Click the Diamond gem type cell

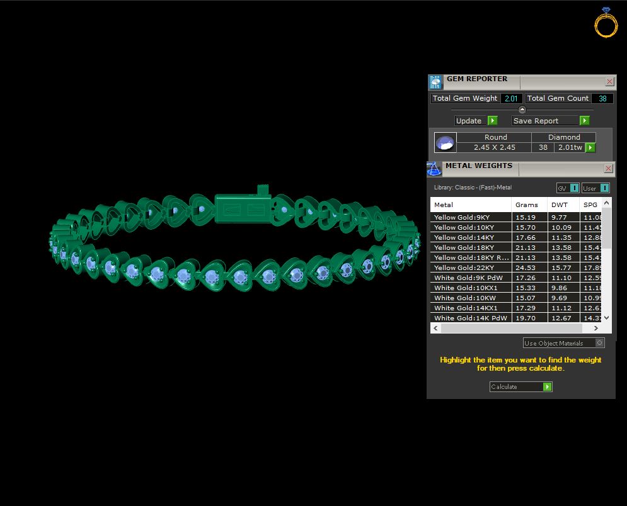pos(564,137)
